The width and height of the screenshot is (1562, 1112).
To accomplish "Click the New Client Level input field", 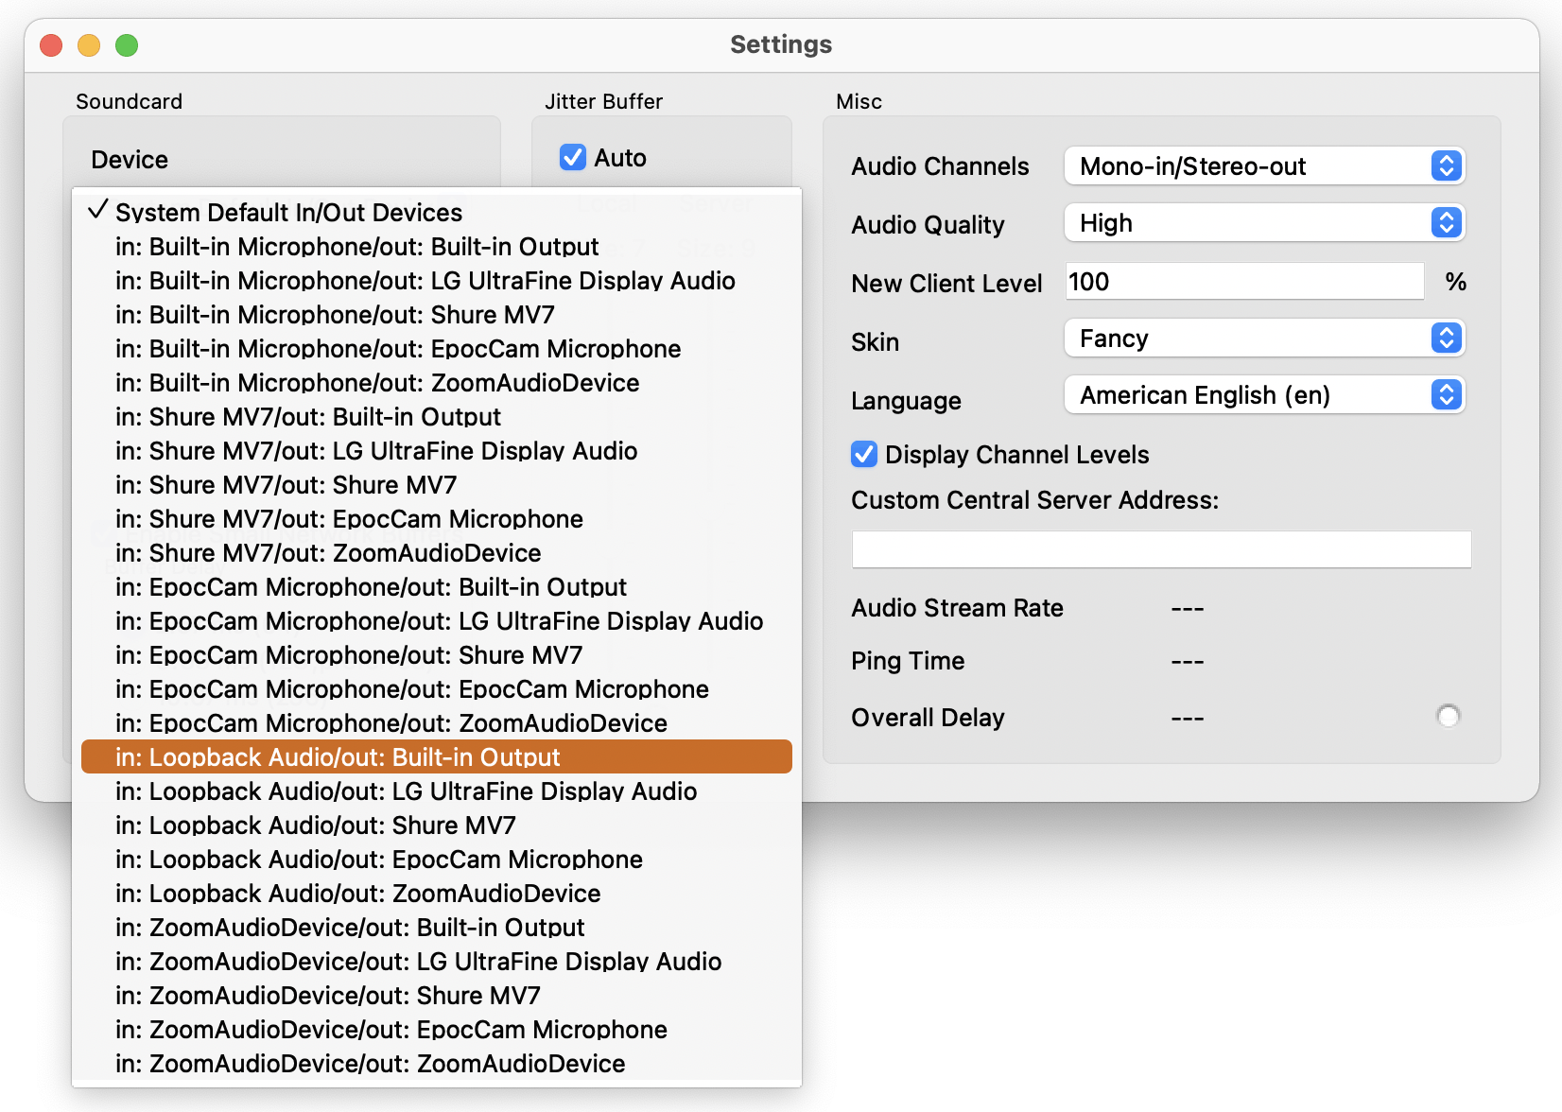I will pos(1243,282).
